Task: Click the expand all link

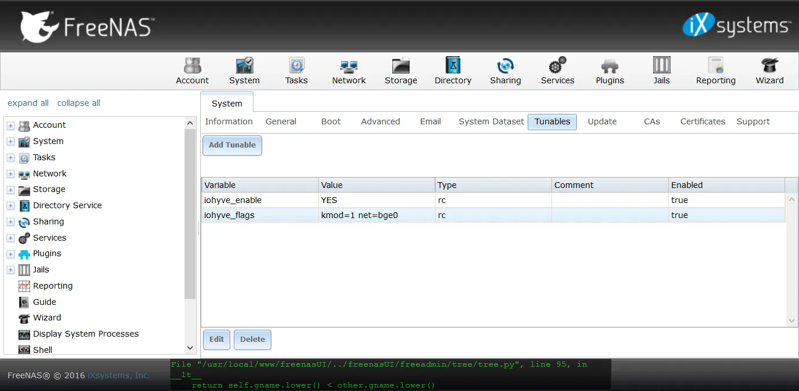Action: click(28, 103)
